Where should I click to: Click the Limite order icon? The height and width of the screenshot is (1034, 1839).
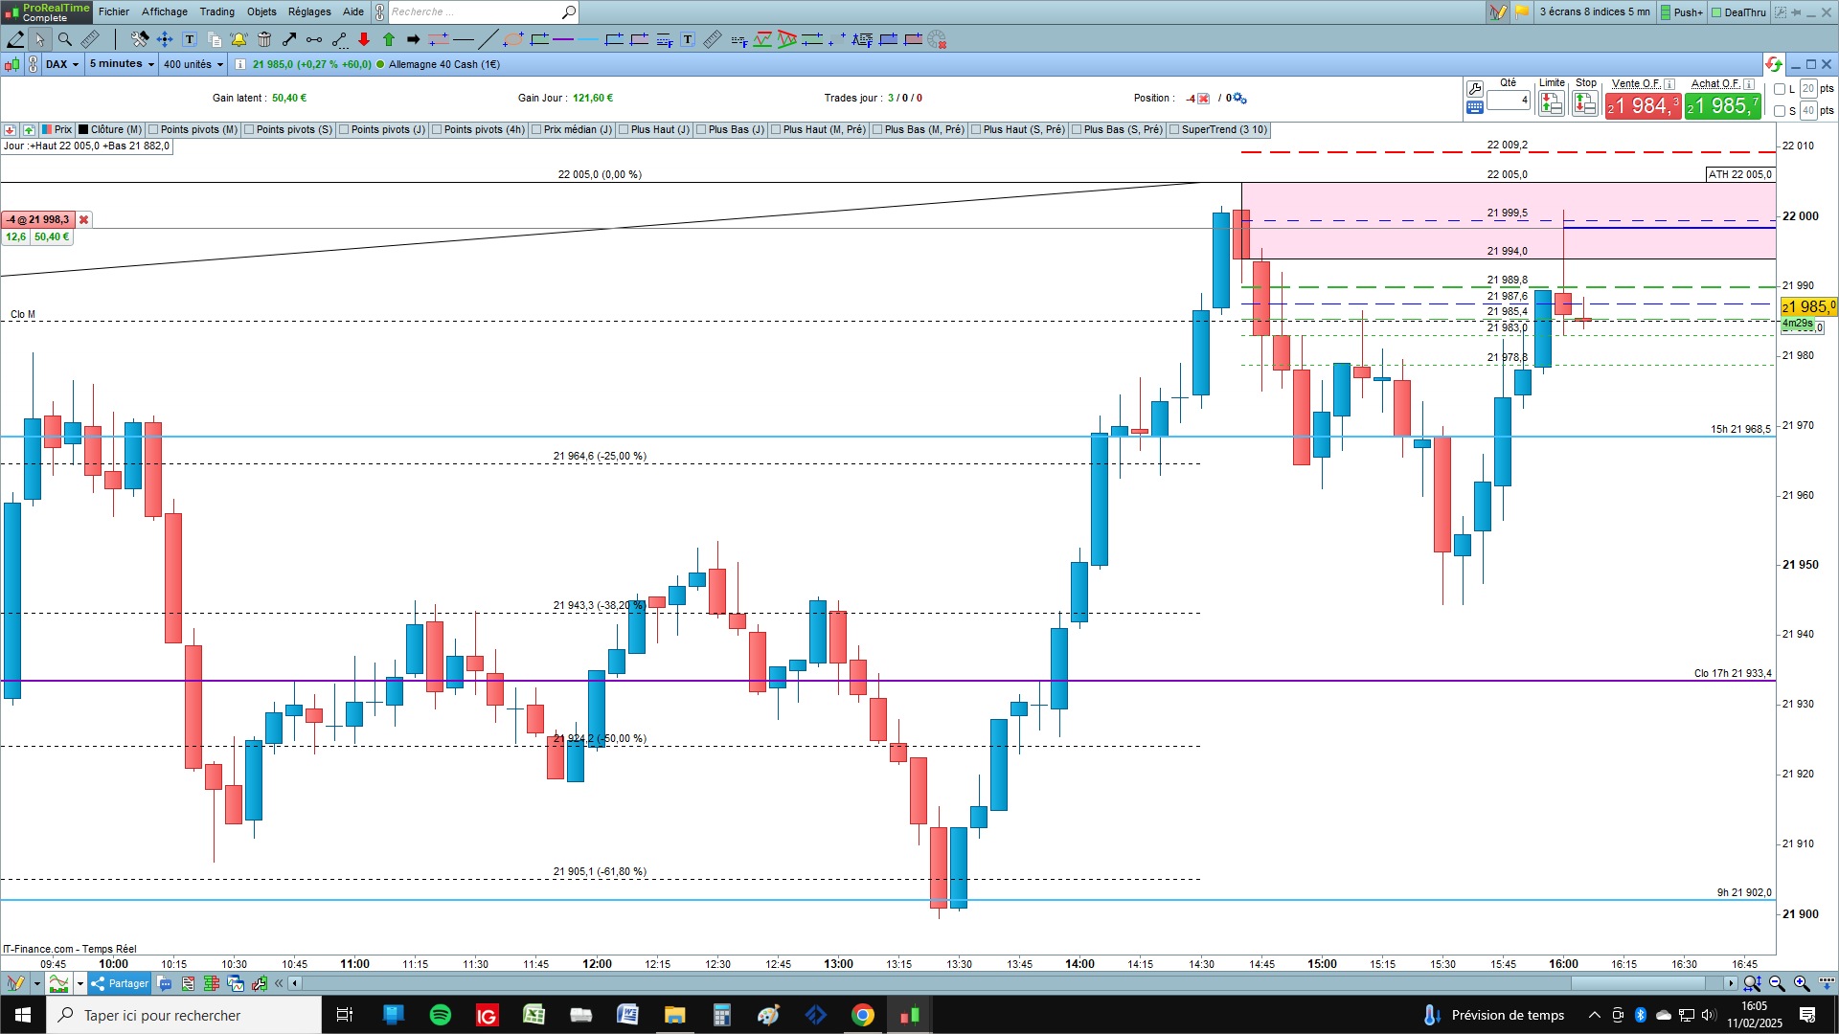(1552, 103)
